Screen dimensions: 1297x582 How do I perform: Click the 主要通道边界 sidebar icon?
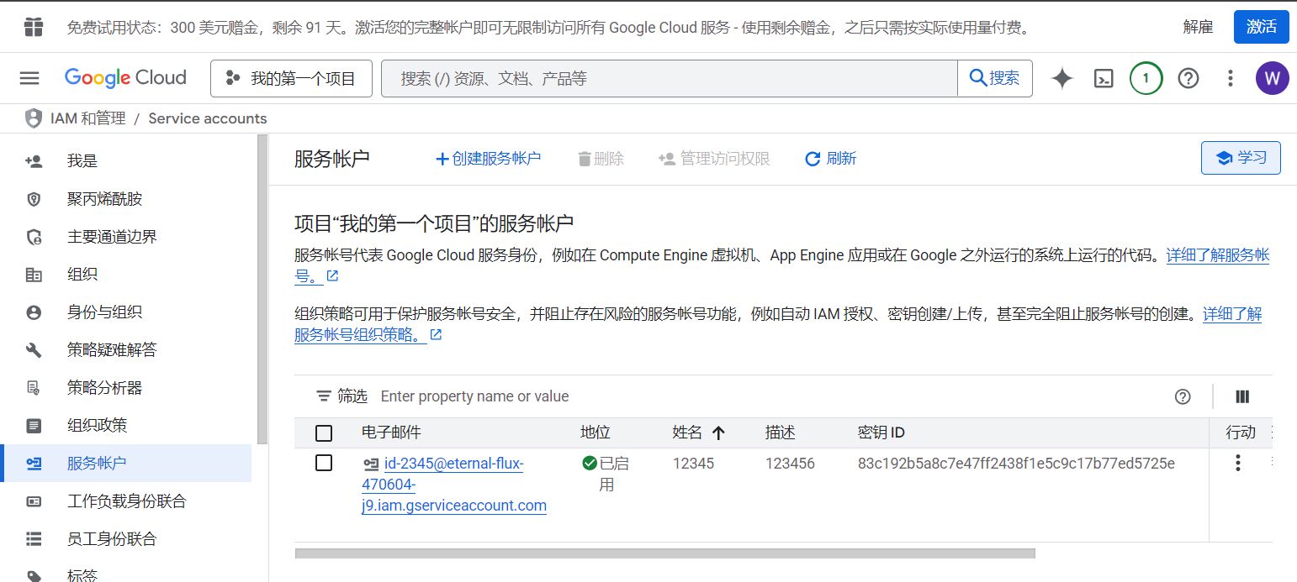[x=34, y=237]
